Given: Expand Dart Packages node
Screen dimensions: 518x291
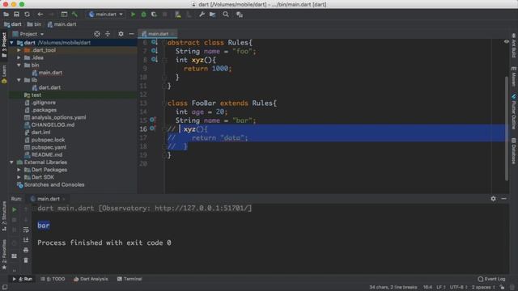Looking at the screenshot, I should [19, 170].
